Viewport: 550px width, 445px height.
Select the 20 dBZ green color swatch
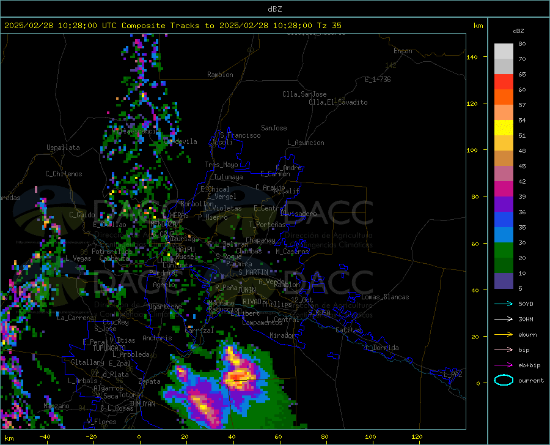[504, 250]
